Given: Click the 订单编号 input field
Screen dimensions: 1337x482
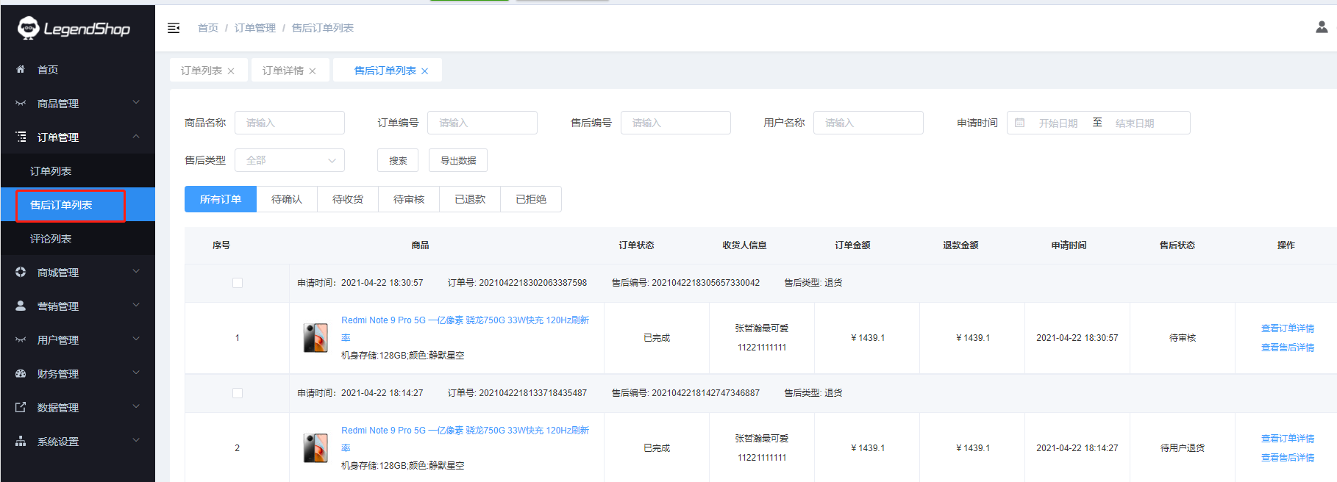Looking at the screenshot, I should click(x=482, y=123).
